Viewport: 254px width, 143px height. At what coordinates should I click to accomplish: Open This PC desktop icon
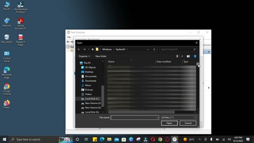click(x=7, y=6)
